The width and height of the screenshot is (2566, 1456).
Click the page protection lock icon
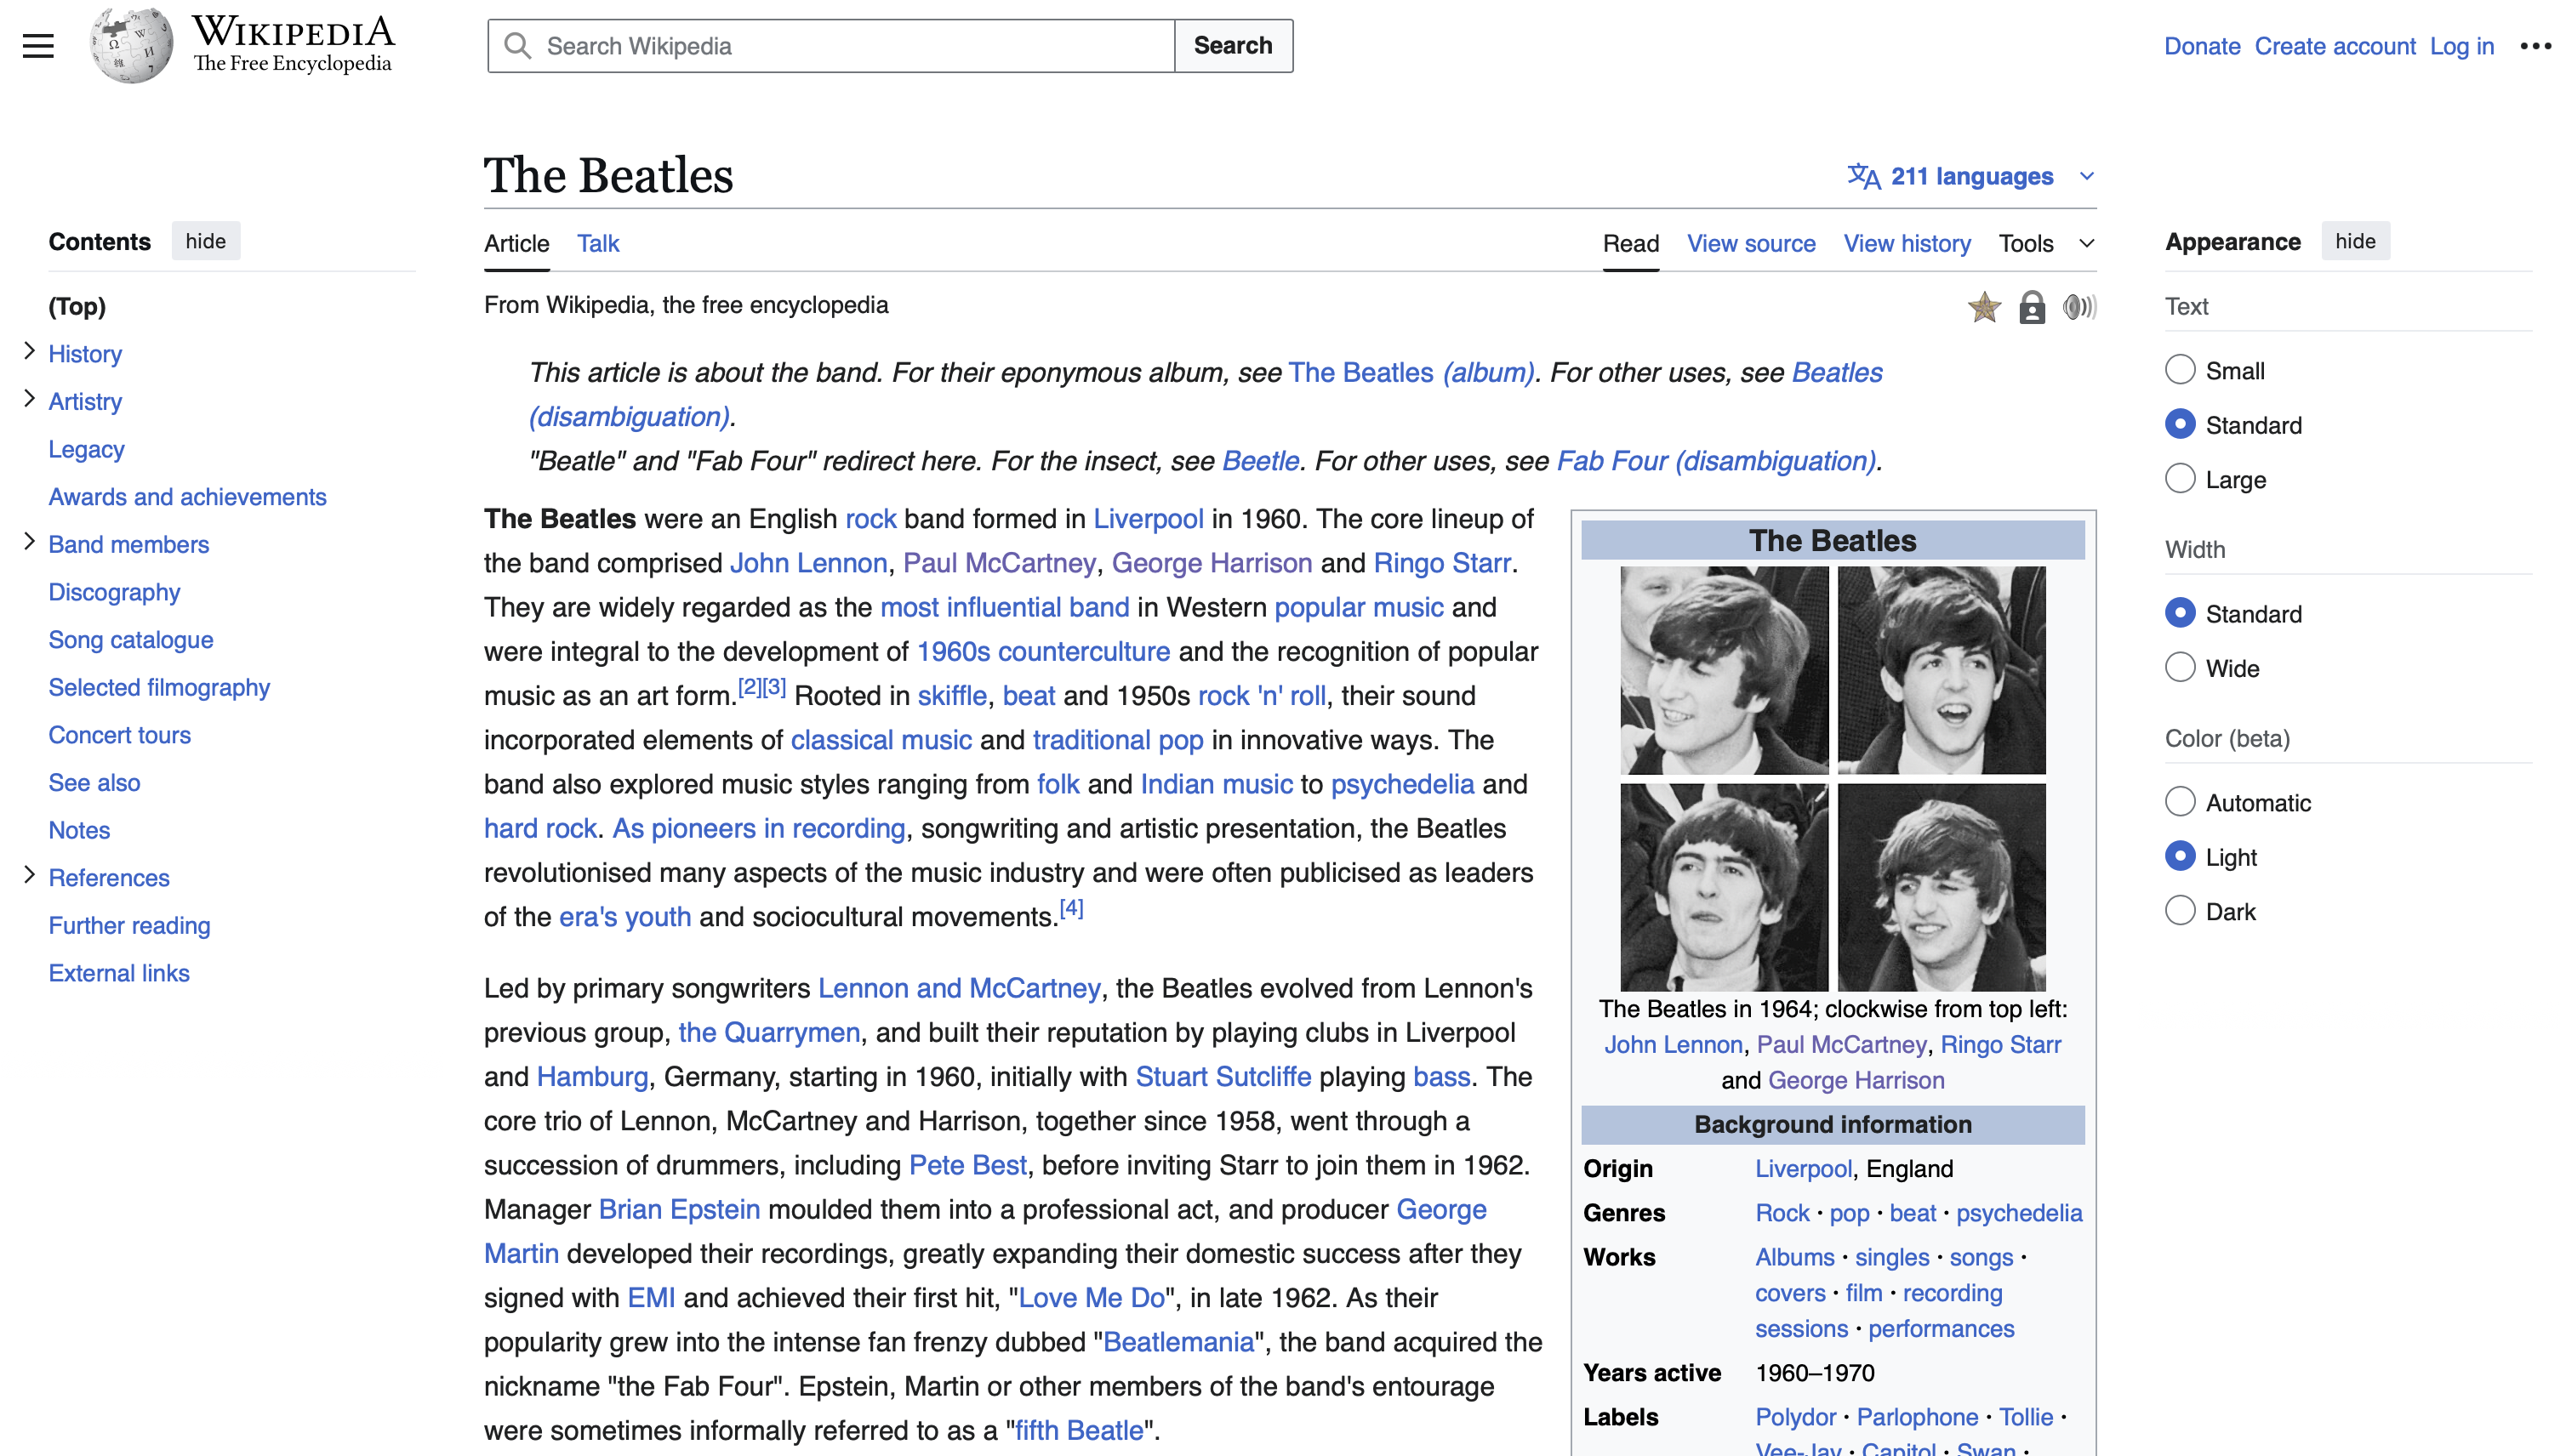click(2032, 308)
